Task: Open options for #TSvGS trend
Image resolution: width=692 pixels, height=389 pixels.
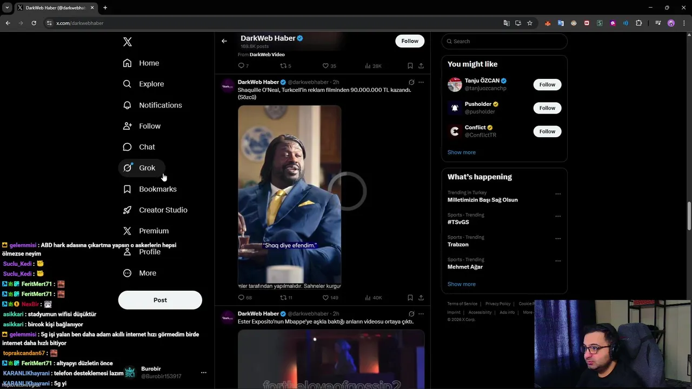Action: (x=558, y=216)
